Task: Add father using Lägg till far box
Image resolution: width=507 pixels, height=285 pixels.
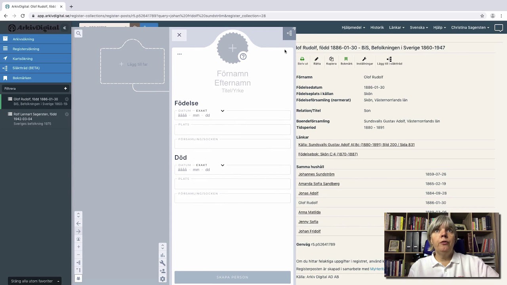Action: click(132, 64)
